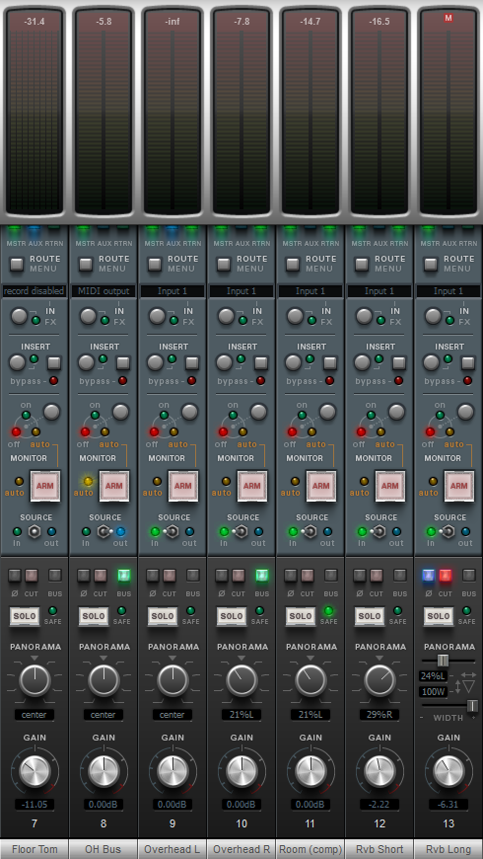Viewport: 483px width, 859px height.
Task: Click the MONITOR mode knob on Rvb Short
Action: 396,412
